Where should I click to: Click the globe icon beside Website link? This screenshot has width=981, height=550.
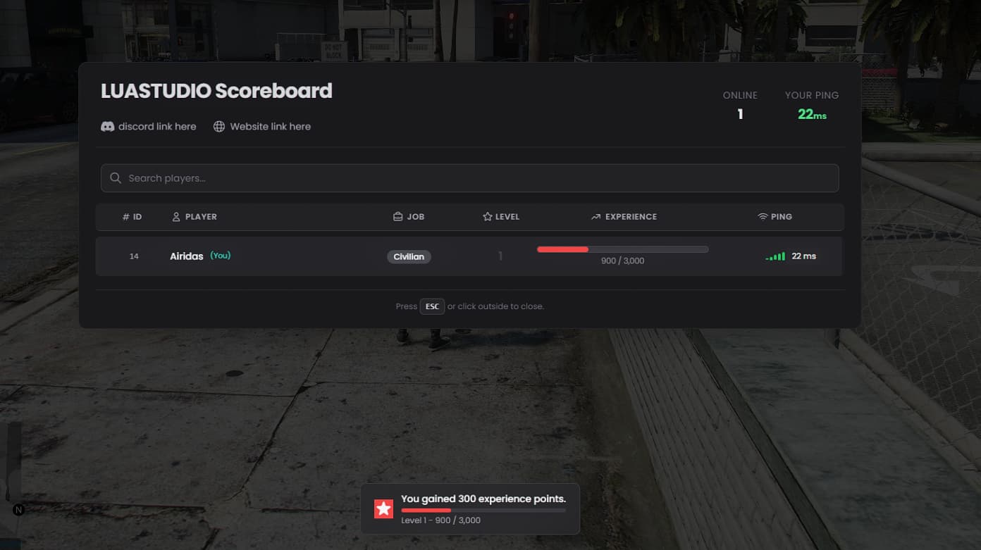coord(218,126)
